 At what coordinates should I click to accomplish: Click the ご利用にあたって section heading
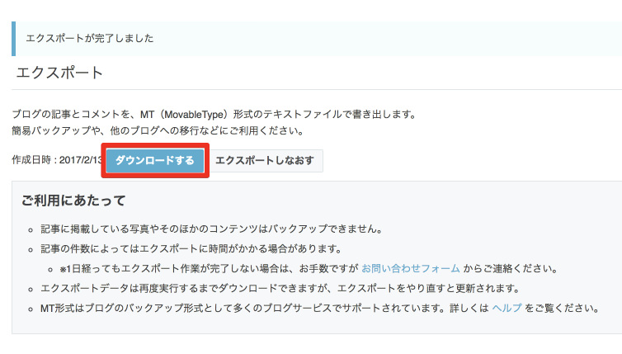73,201
